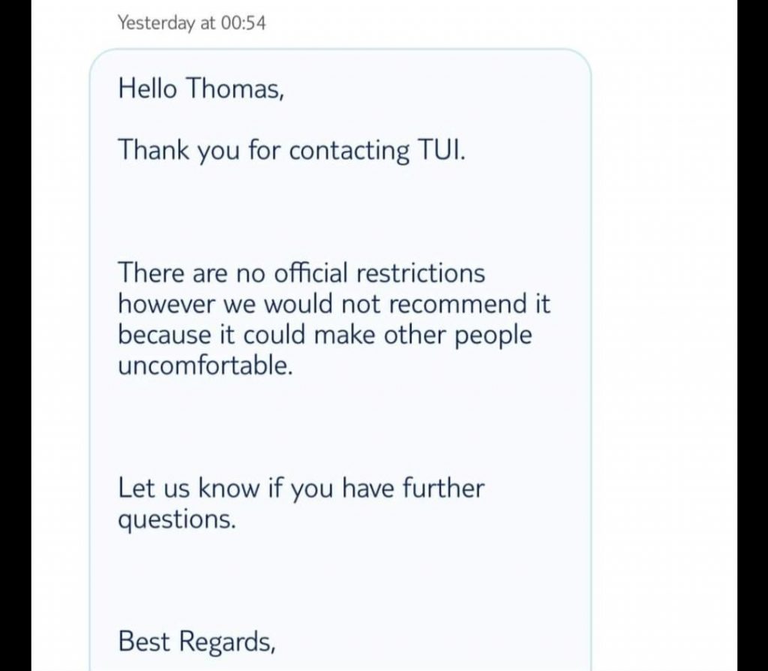Click the "however we would not recommend it" line
This screenshot has height=671, width=768.
pyautogui.click(x=334, y=304)
